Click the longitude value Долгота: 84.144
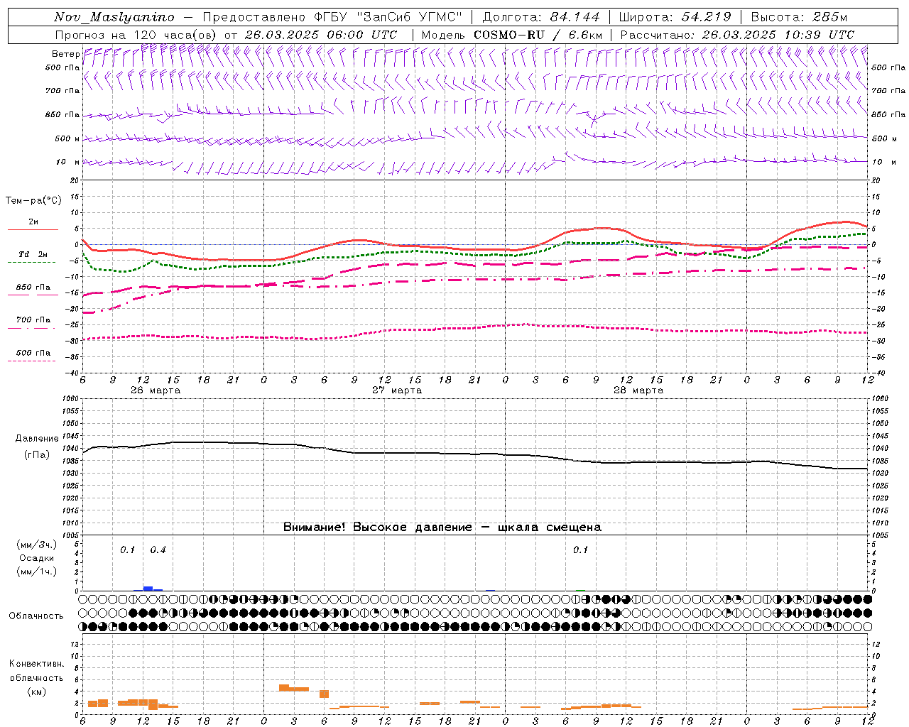909x727 pixels. [x=541, y=17]
